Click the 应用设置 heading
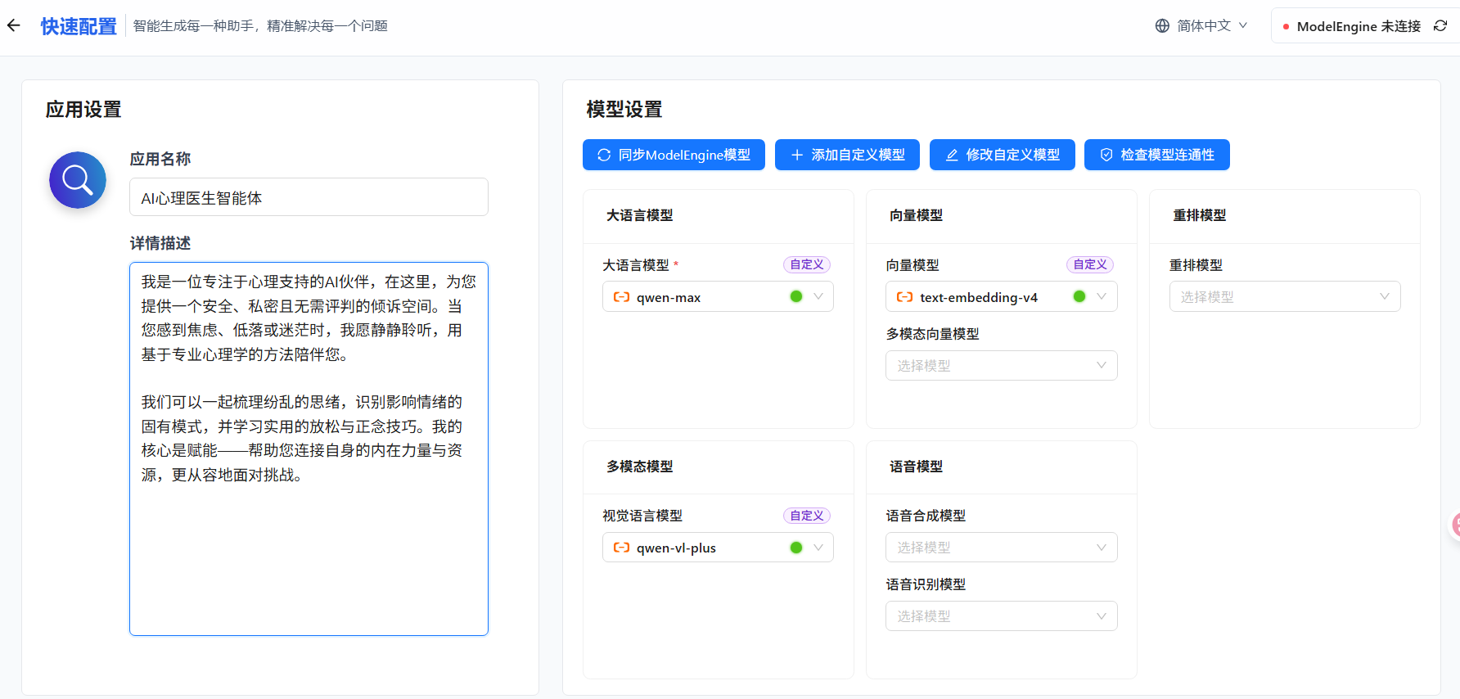 tap(83, 110)
